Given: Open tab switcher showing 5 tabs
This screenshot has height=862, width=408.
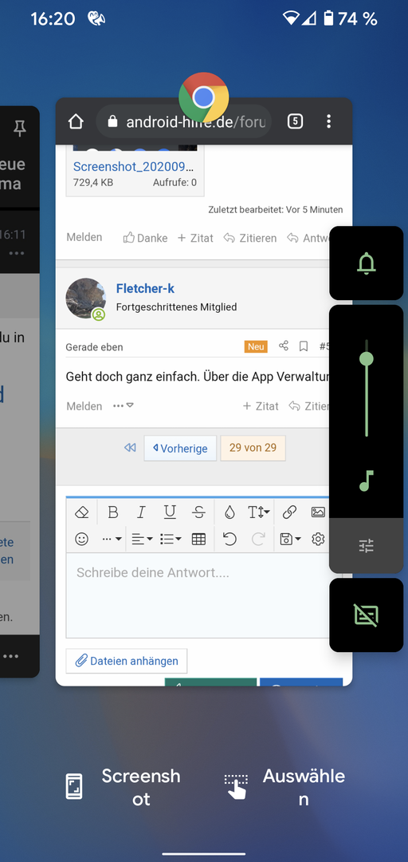Looking at the screenshot, I should click(296, 121).
